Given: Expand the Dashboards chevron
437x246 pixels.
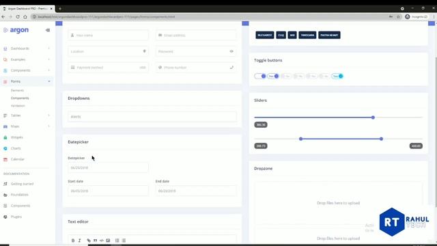Looking at the screenshot, I should pos(48,49).
